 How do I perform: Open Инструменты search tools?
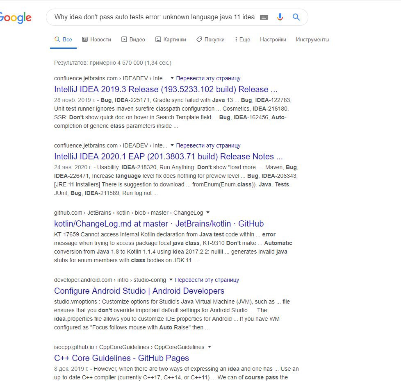(x=312, y=40)
